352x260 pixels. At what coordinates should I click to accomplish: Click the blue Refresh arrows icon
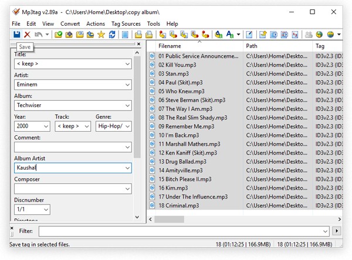click(112, 35)
